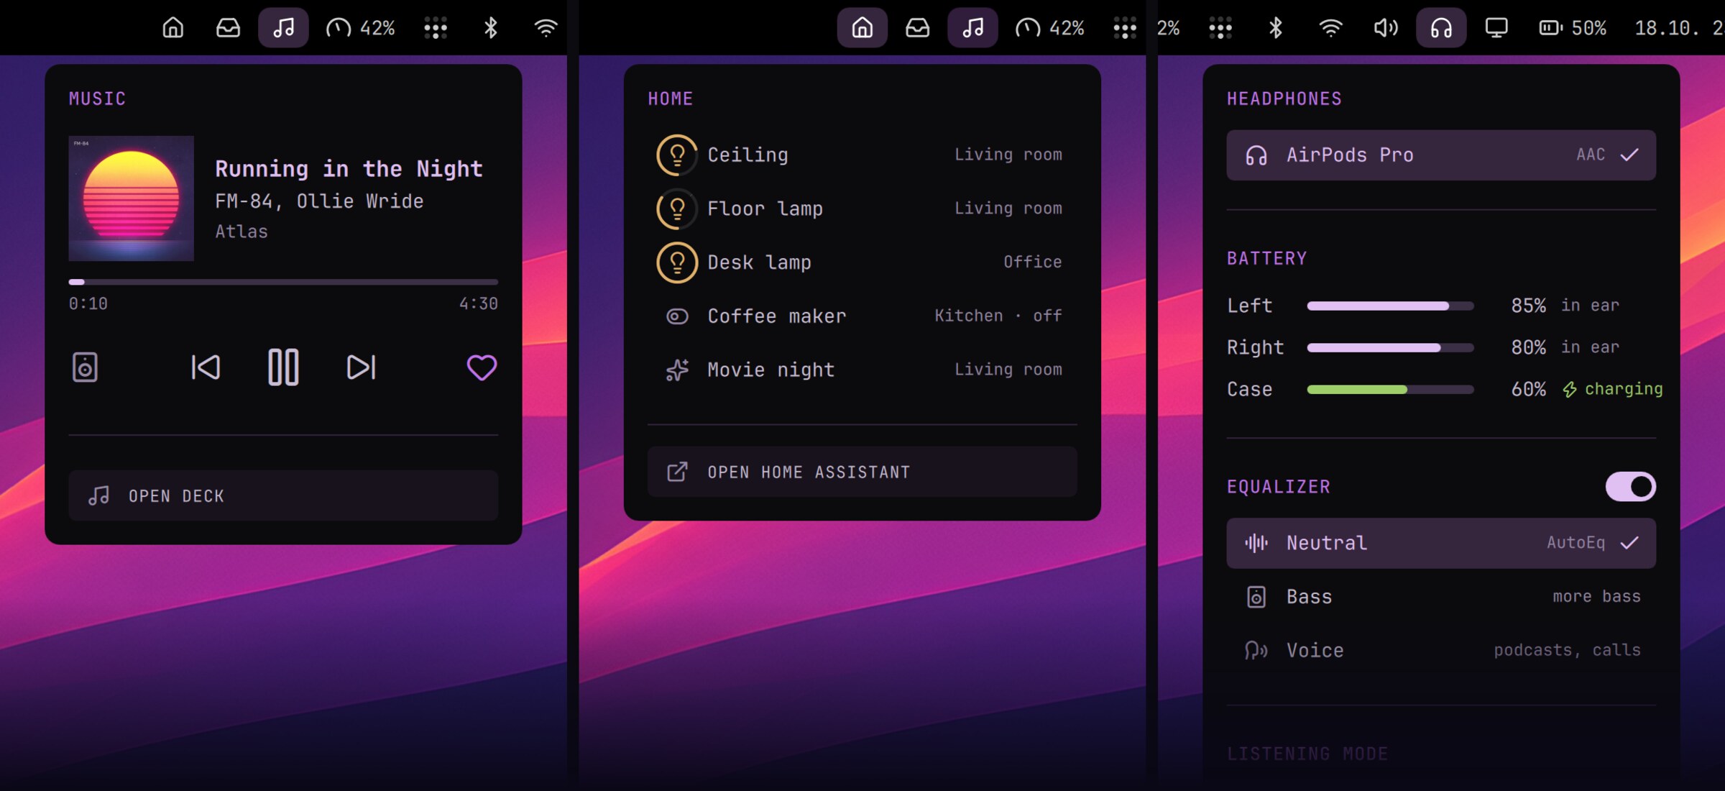This screenshot has width=1725, height=791.
Task: Seek on the music progress bar
Action: pyautogui.click(x=283, y=282)
